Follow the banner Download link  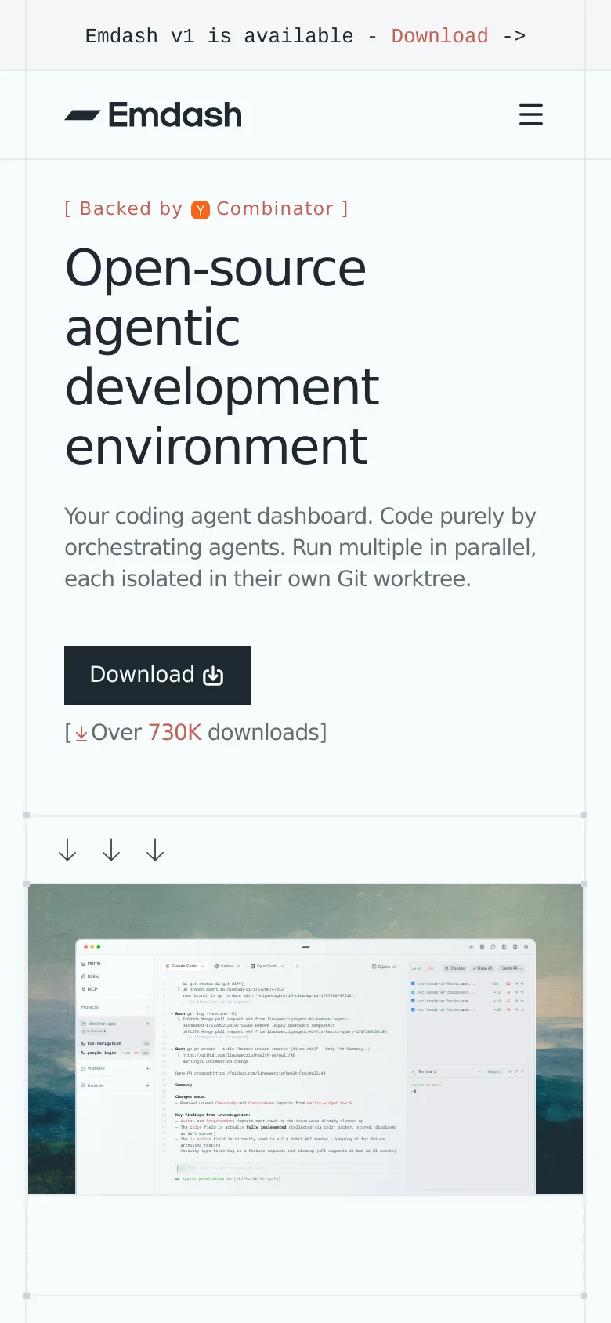tap(439, 36)
